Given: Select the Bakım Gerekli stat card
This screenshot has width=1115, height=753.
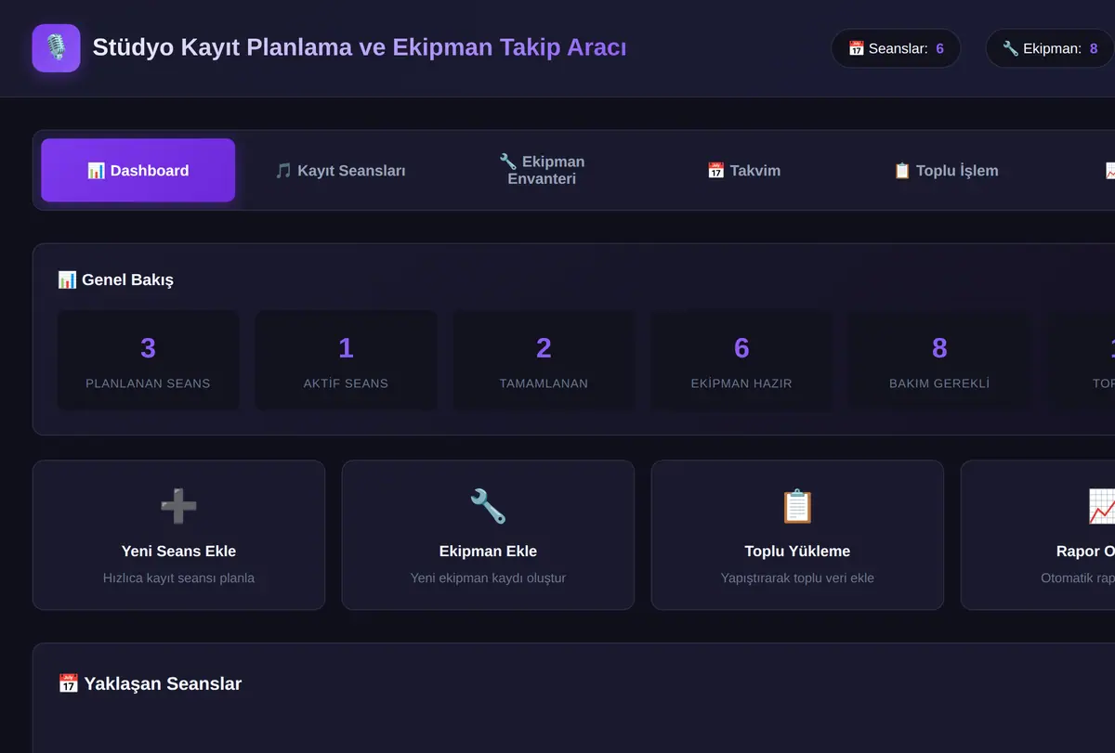Looking at the screenshot, I should pyautogui.click(x=939, y=360).
